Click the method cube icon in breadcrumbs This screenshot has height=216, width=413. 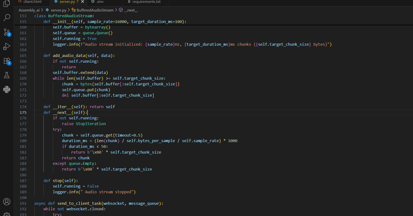click(121, 10)
